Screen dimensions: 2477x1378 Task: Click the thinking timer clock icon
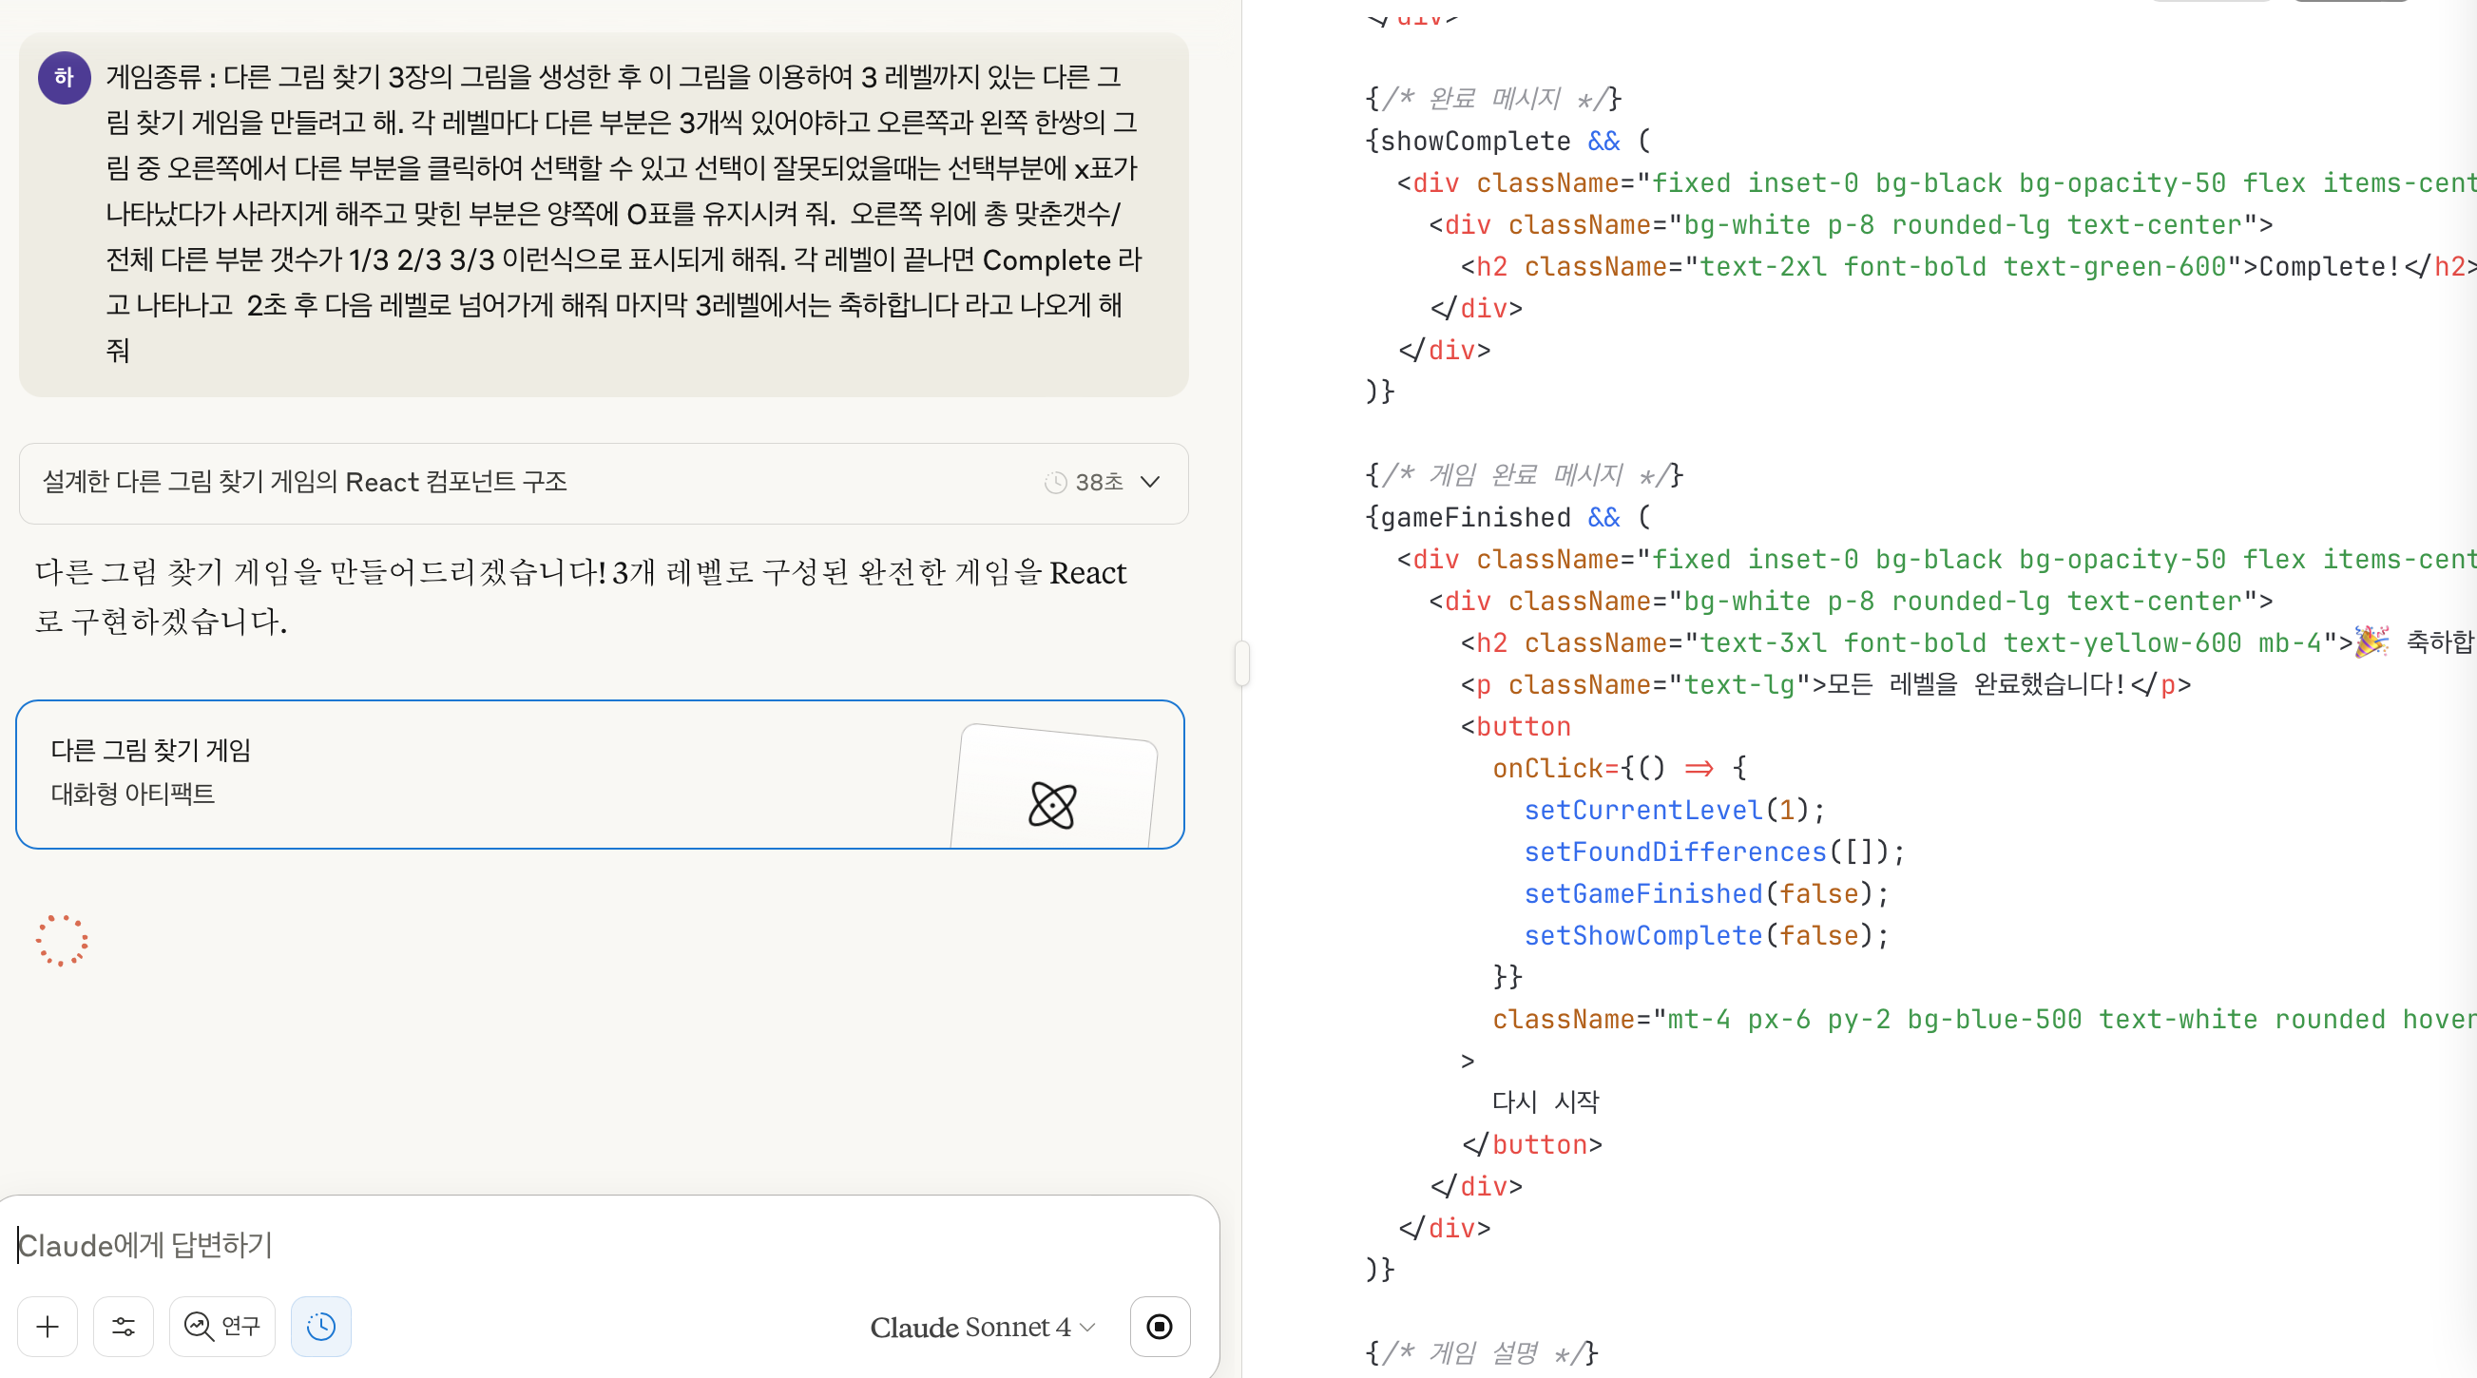[x=1056, y=482]
